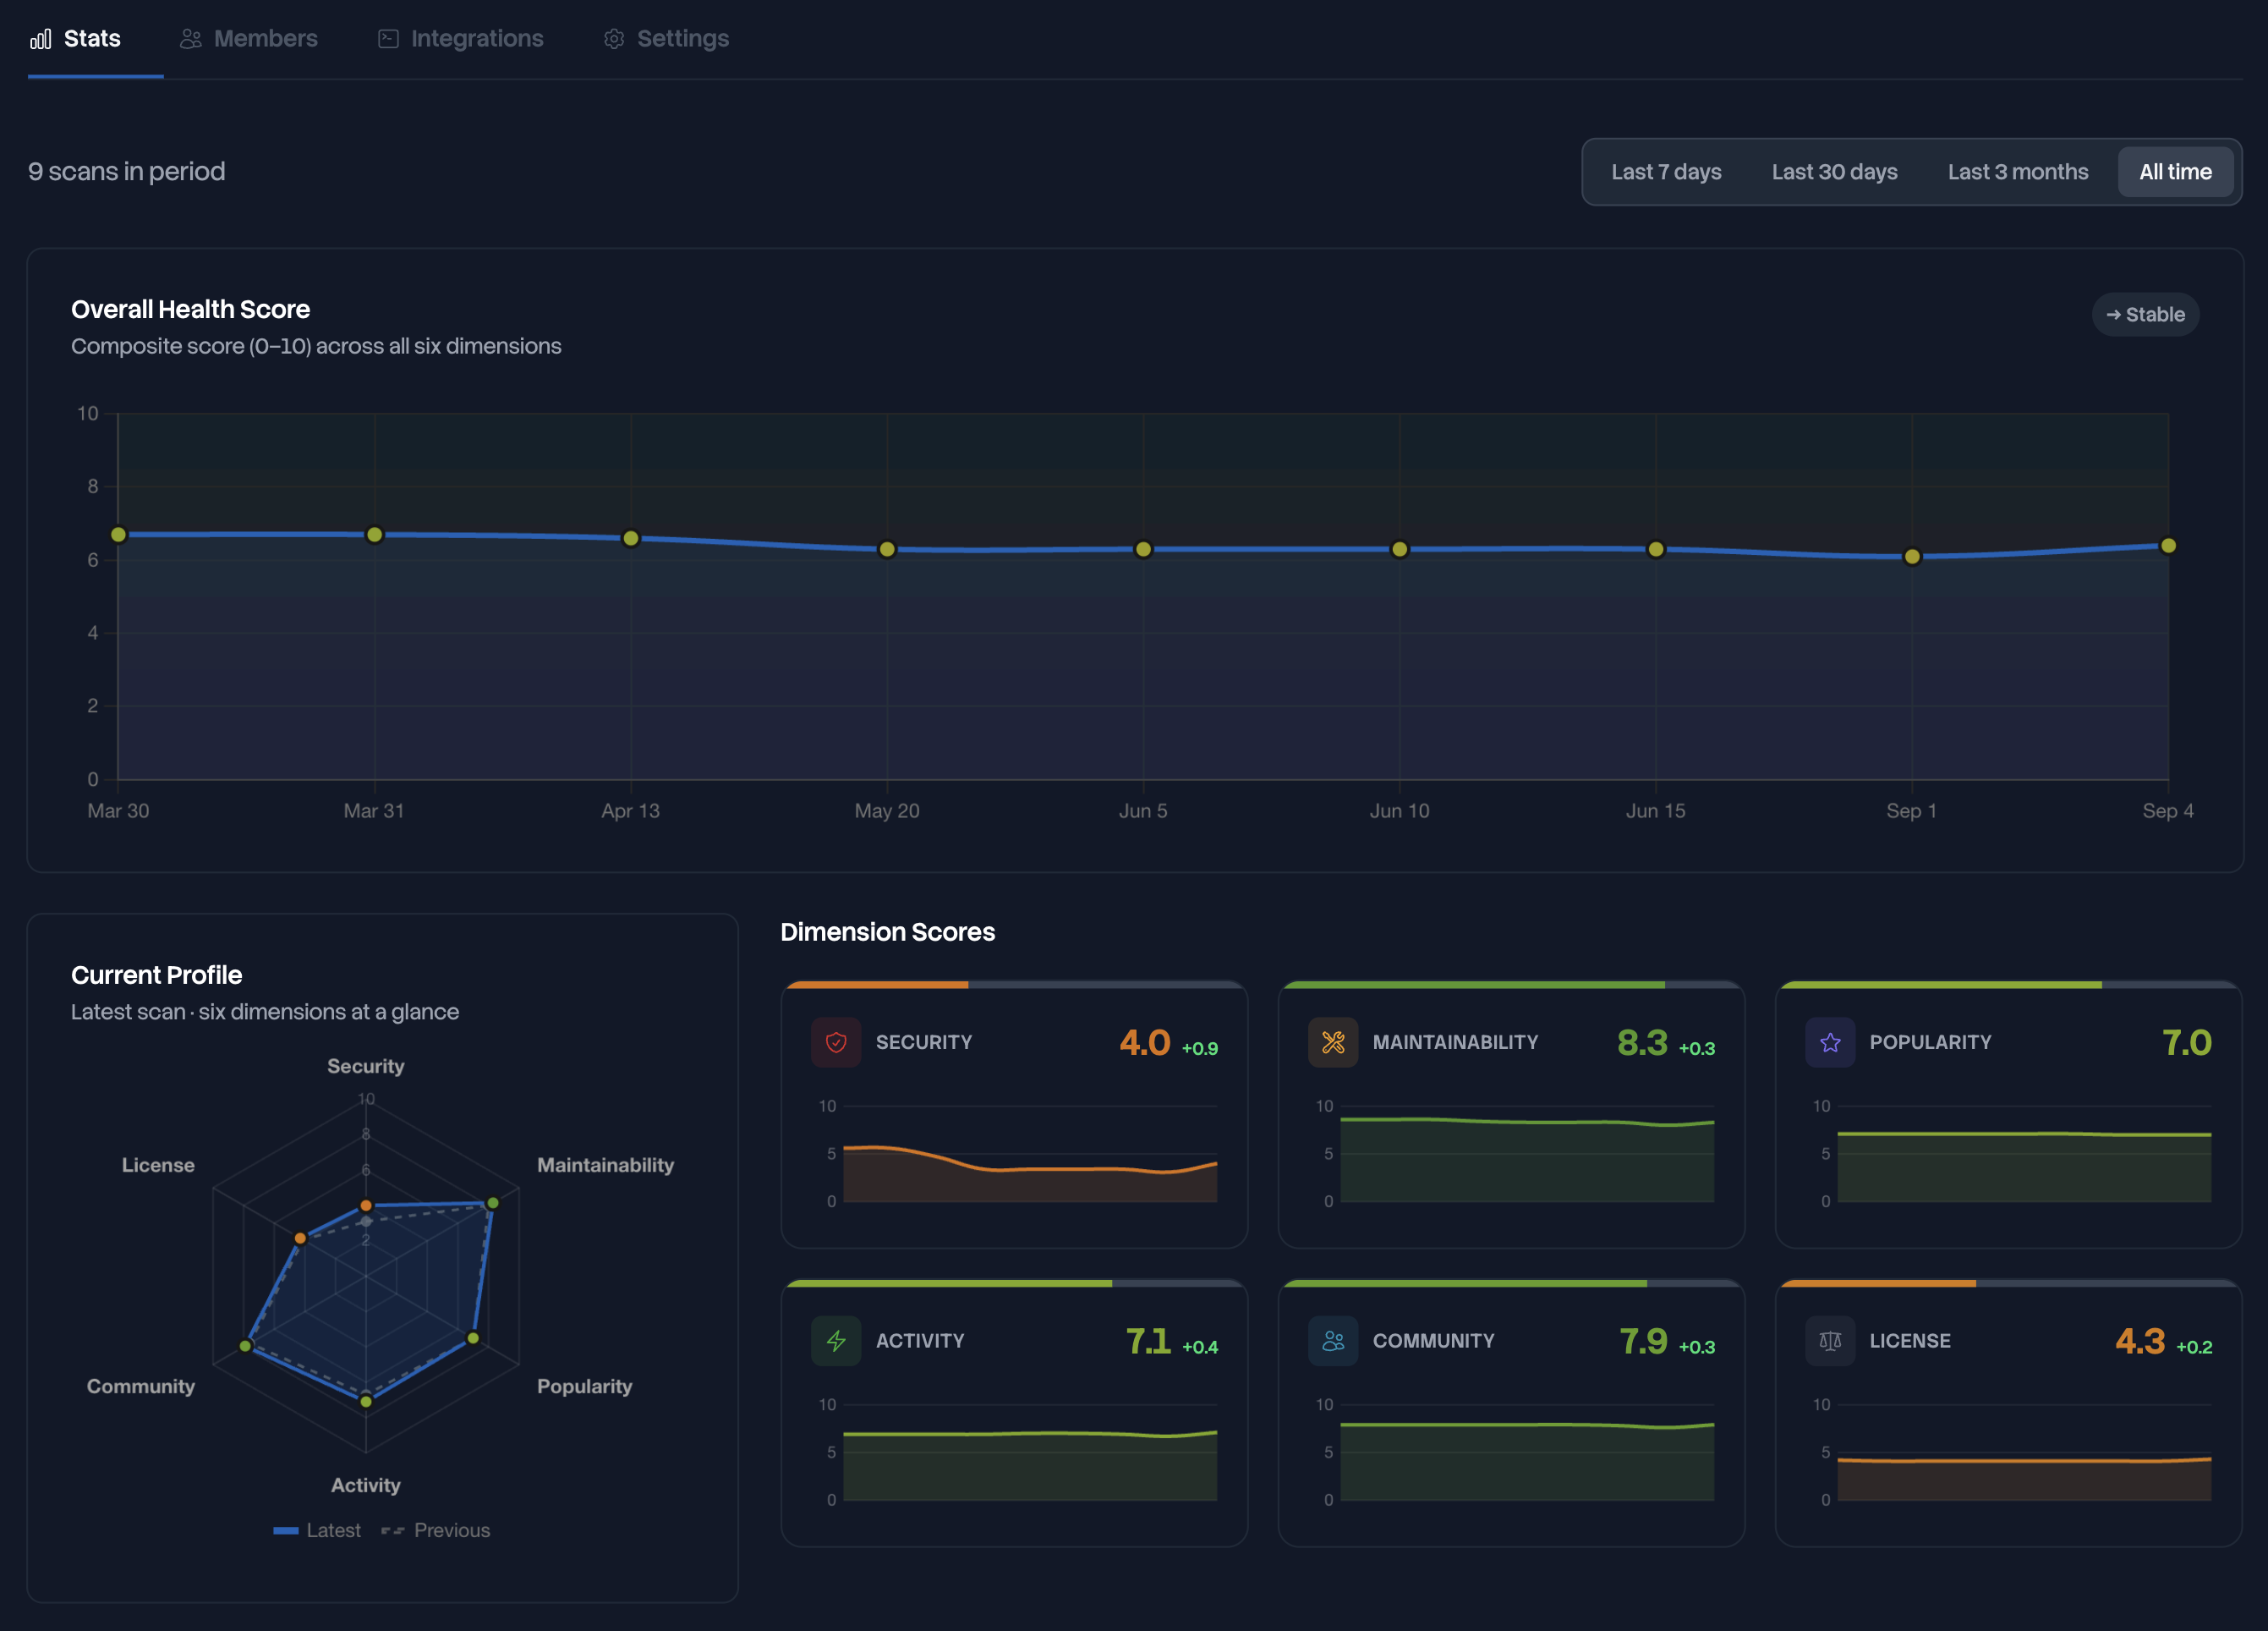Click the May 20 data point
2268x1631 pixels.
887,549
